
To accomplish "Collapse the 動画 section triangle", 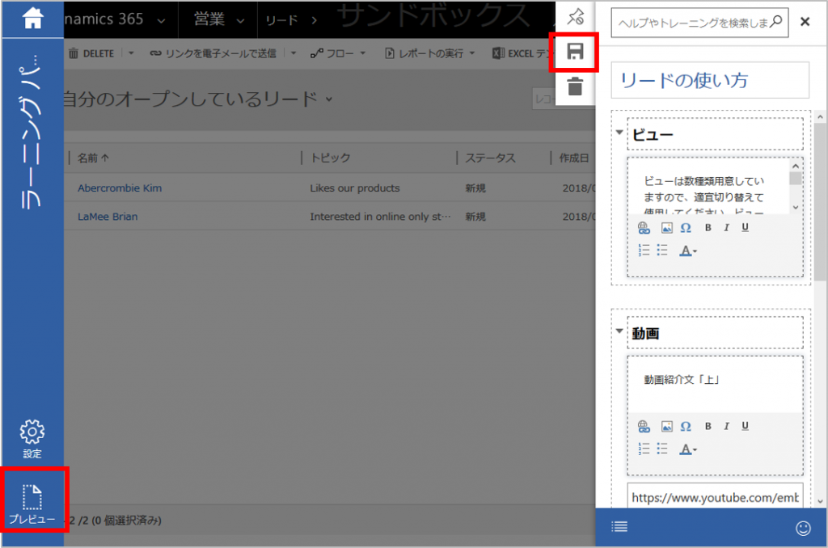I will 619,331.
